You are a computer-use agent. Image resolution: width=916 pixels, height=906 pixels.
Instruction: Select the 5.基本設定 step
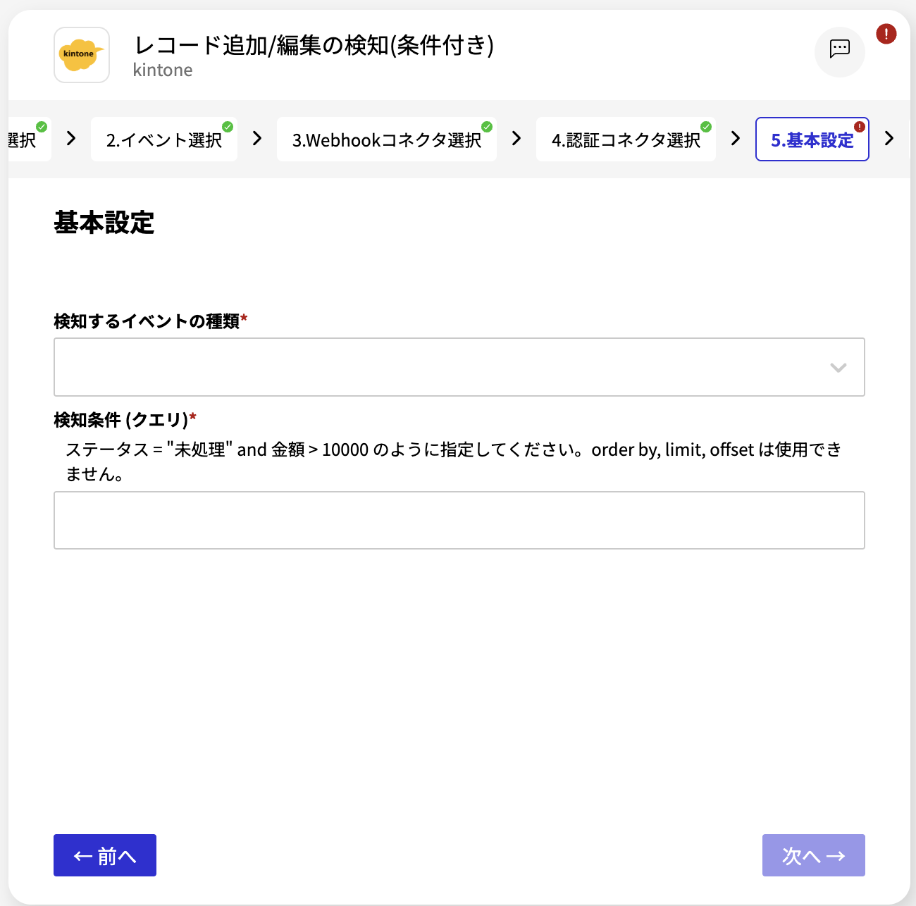812,139
